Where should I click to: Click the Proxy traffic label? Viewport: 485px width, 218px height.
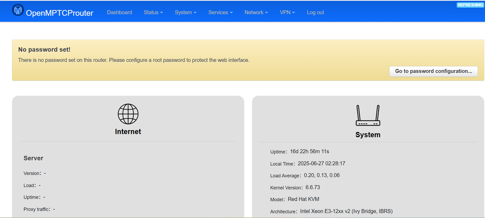38,209
